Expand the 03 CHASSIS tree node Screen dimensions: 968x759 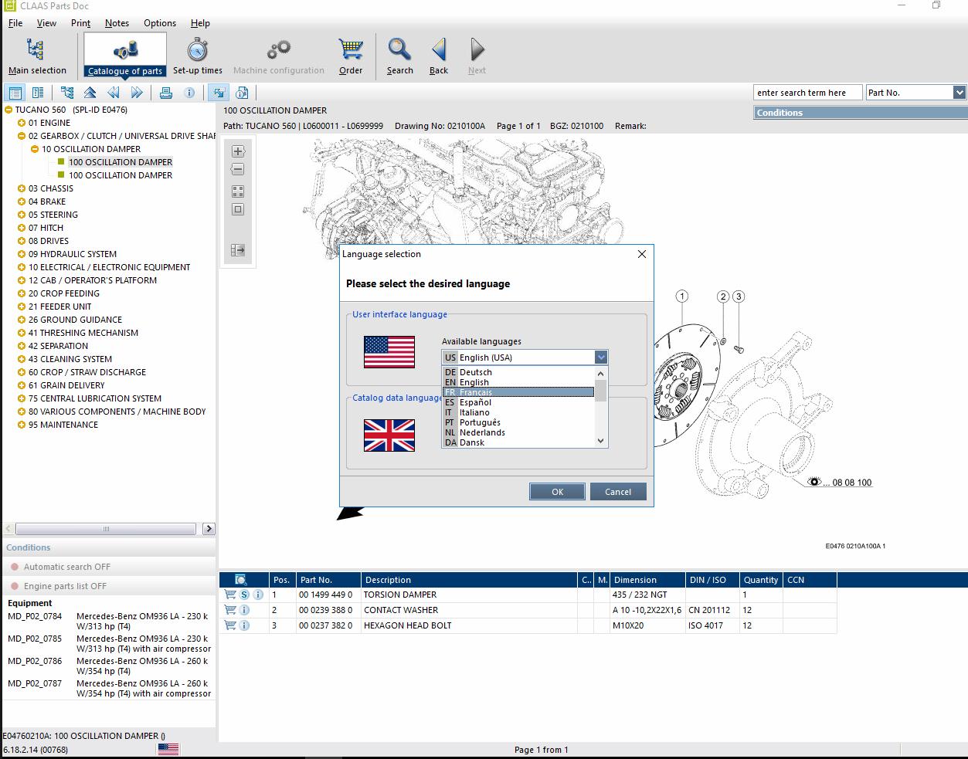click(22, 188)
